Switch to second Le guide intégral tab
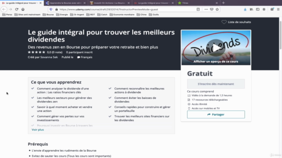Screen dimensions: 282x158 tap(154, 3)
